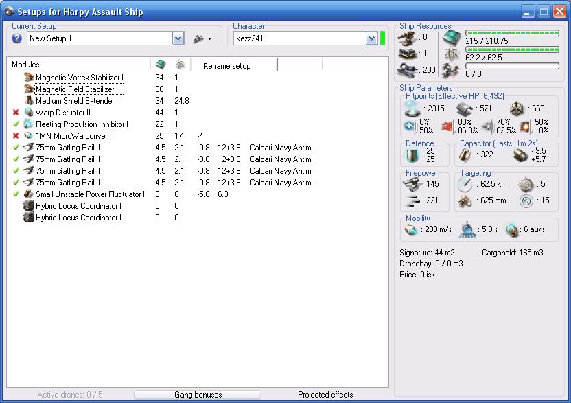Click the powergrid column header icon

click(180, 65)
